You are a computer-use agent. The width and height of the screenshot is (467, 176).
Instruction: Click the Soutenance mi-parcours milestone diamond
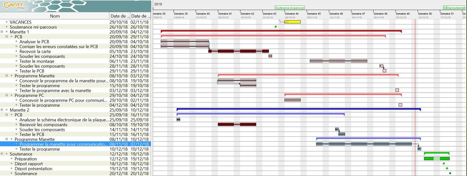click(276, 27)
